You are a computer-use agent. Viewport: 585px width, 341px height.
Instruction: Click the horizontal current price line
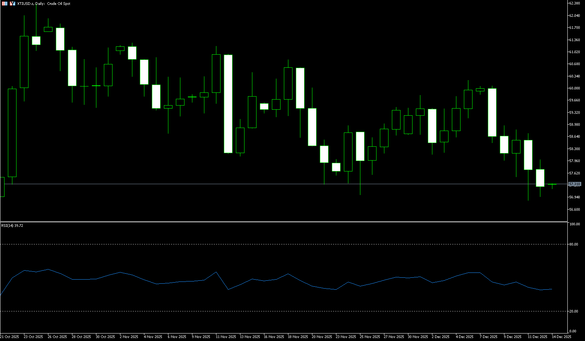pos(262,184)
